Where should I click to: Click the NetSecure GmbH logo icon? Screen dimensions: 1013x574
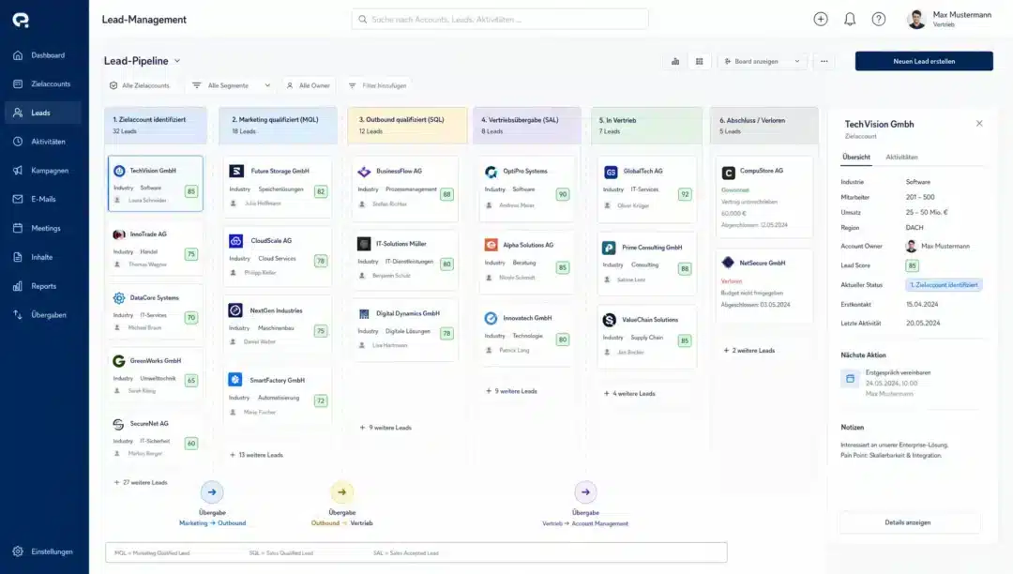click(x=728, y=262)
